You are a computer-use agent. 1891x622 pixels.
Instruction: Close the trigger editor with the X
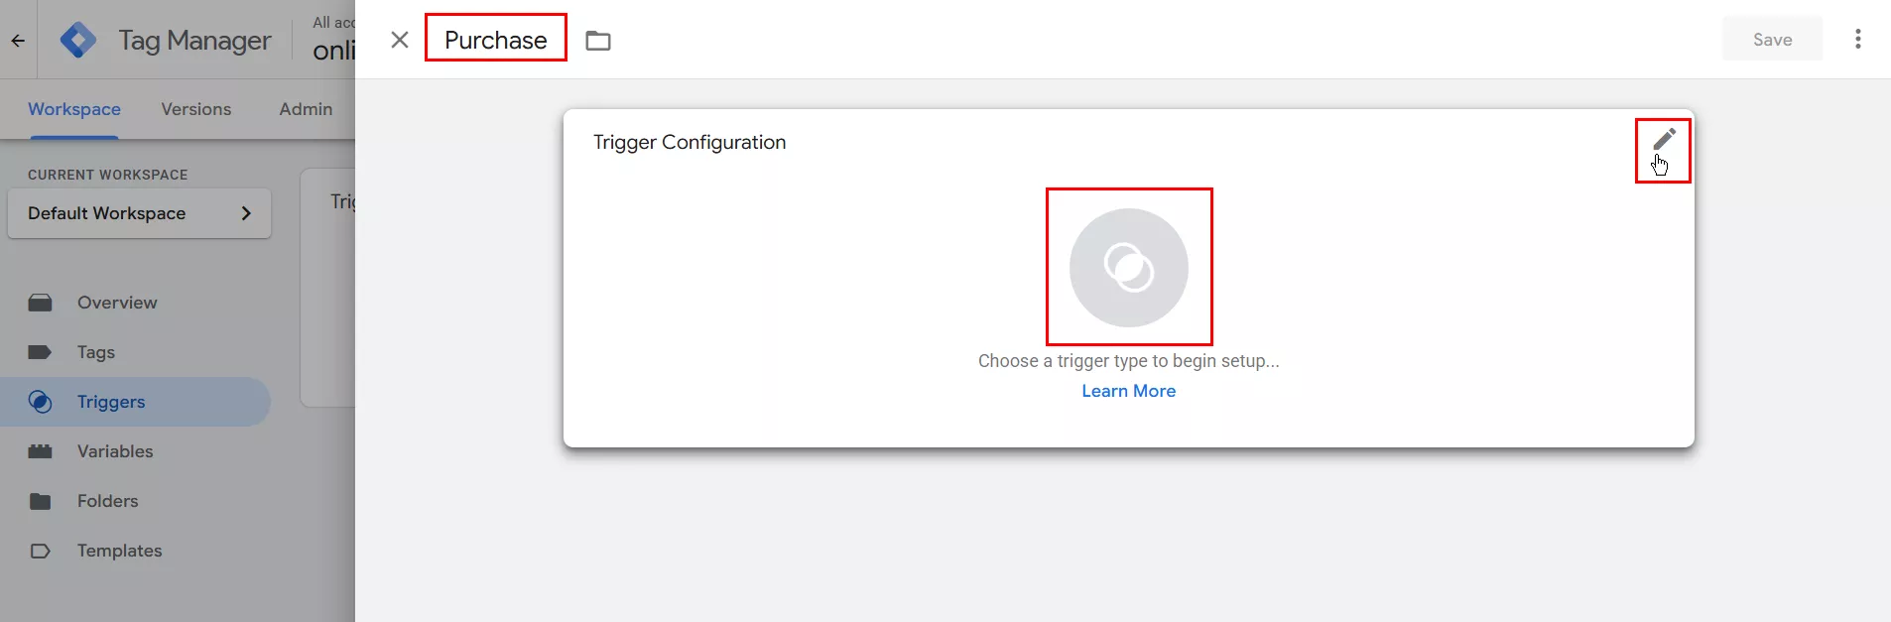point(399,40)
